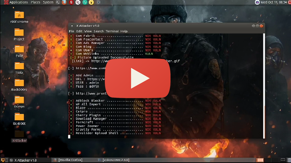This screenshot has height=163, width=291.
Task: Maximize the X Attacker v1.0 window
Action: click(257, 26)
